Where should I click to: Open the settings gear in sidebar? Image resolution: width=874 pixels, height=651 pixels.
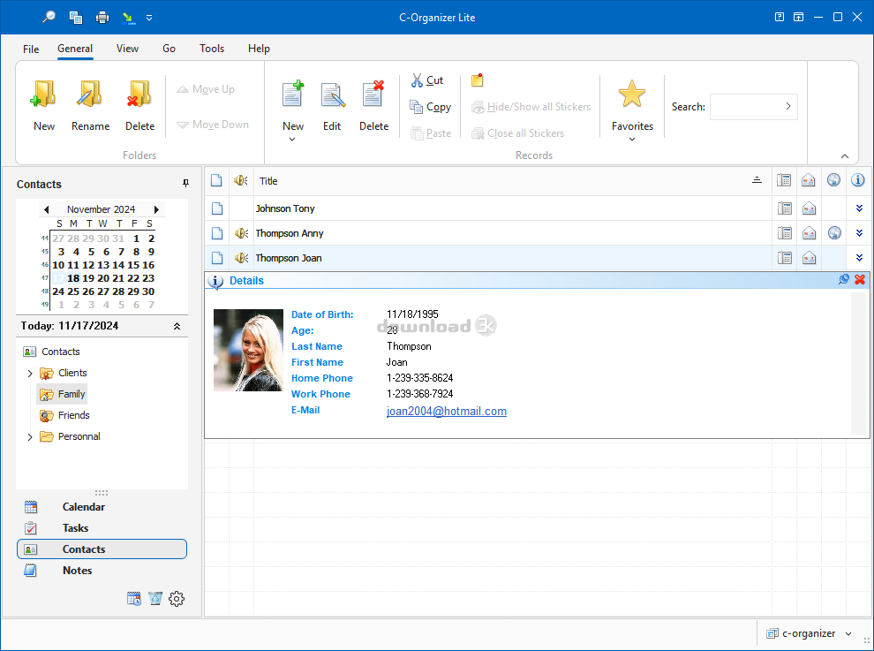pyautogui.click(x=177, y=599)
